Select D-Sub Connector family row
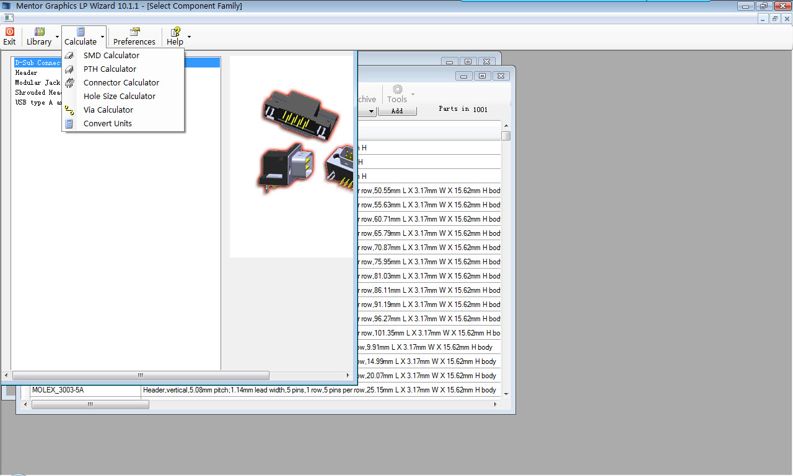This screenshot has height=476, width=793. (x=116, y=63)
